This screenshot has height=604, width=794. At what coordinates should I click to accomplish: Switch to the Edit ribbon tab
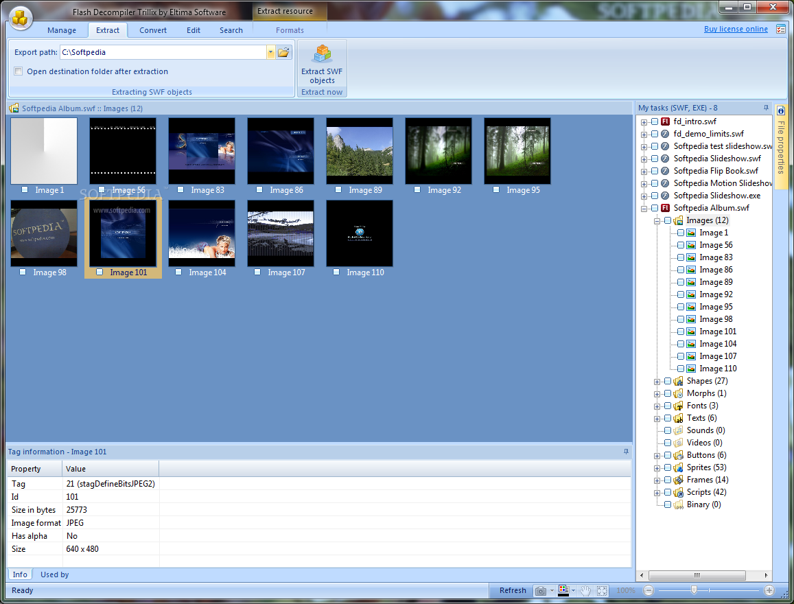point(194,30)
